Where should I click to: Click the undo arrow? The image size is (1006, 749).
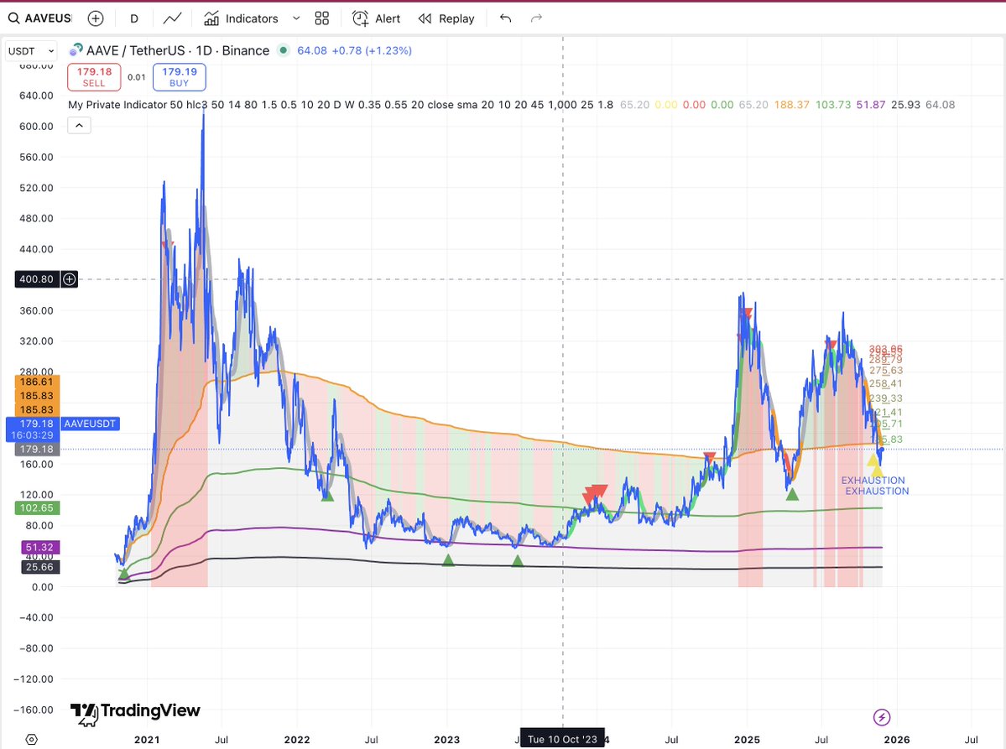[x=504, y=18]
